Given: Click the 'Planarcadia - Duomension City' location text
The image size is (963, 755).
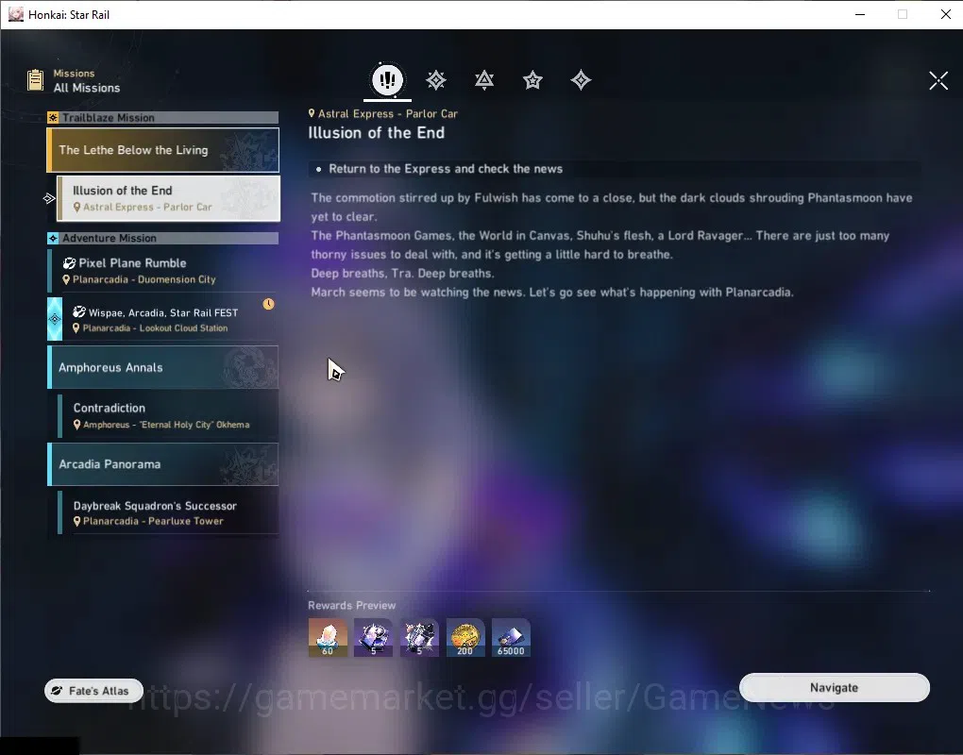Looking at the screenshot, I should coord(144,279).
